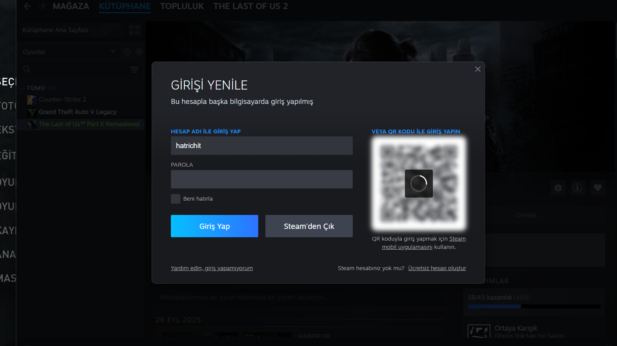Open the library advanced filter icon
Viewport: 617px width, 346px height.
[134, 70]
